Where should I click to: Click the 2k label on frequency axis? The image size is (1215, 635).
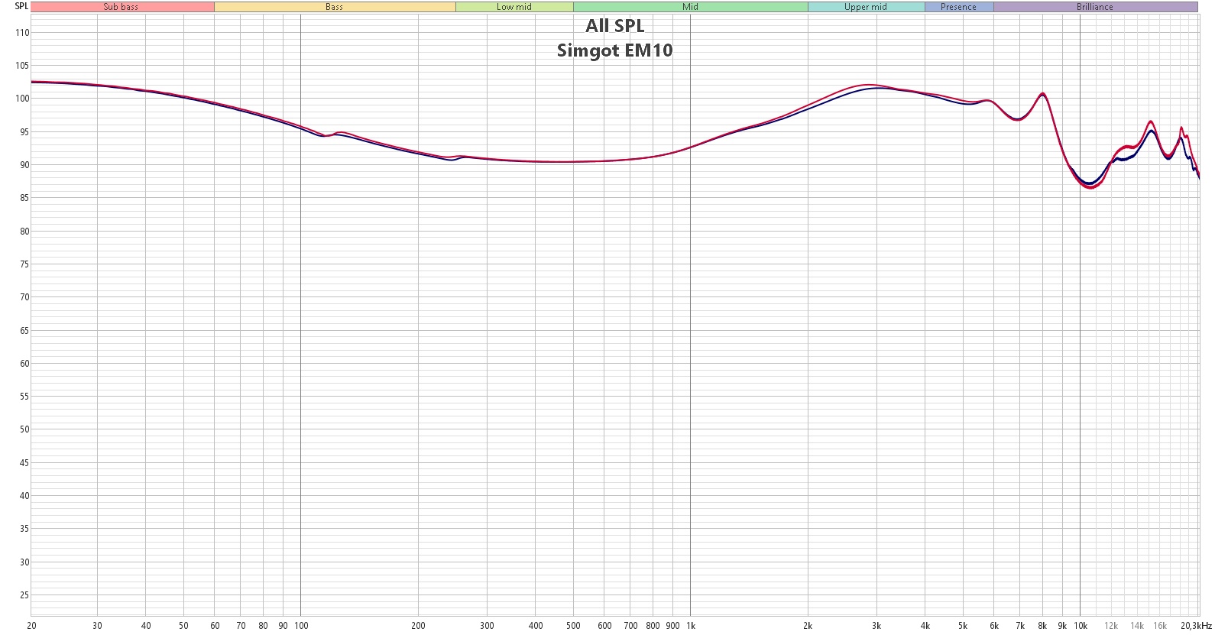tap(808, 626)
